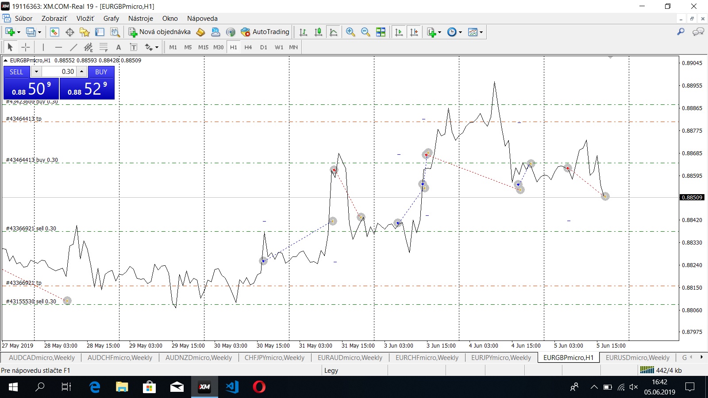This screenshot has width=708, height=398.
Task: Switch timeframe to M15
Action: [203, 47]
